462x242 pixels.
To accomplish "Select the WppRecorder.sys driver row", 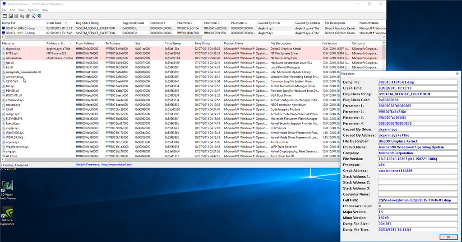I will click(171, 147).
